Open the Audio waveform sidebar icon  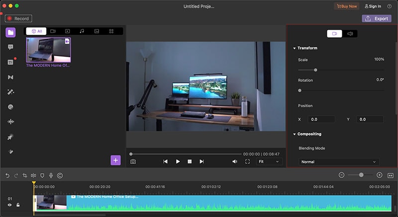[10, 122]
